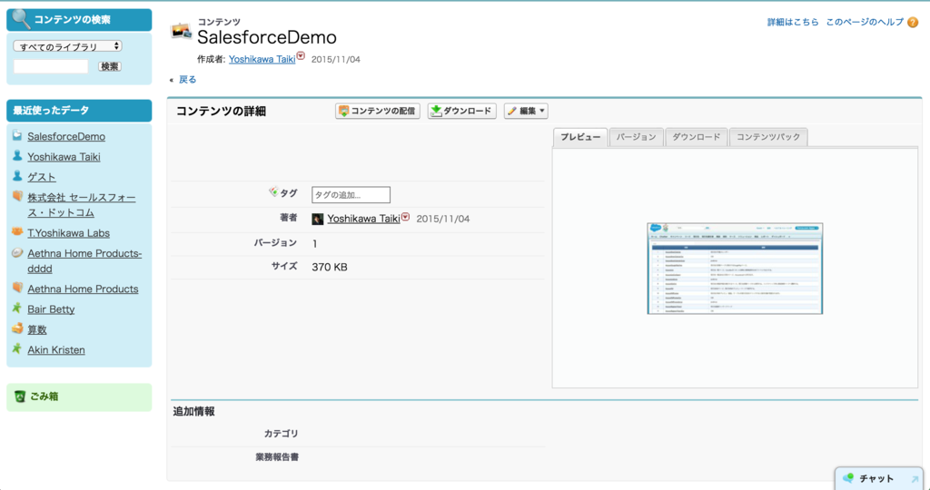The height and width of the screenshot is (490, 930).
Task: Click the icon beside T.Yoshikawa Labs
Action: click(x=17, y=231)
